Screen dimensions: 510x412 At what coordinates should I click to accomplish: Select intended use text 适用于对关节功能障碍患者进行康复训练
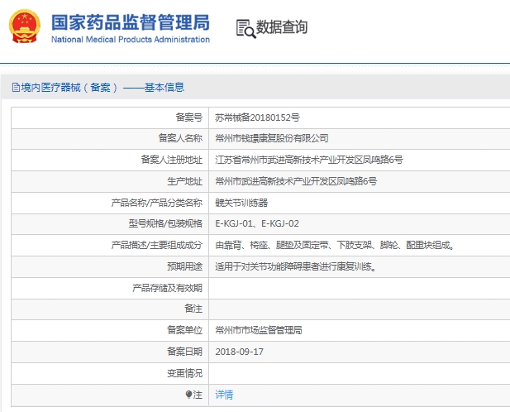(x=296, y=266)
